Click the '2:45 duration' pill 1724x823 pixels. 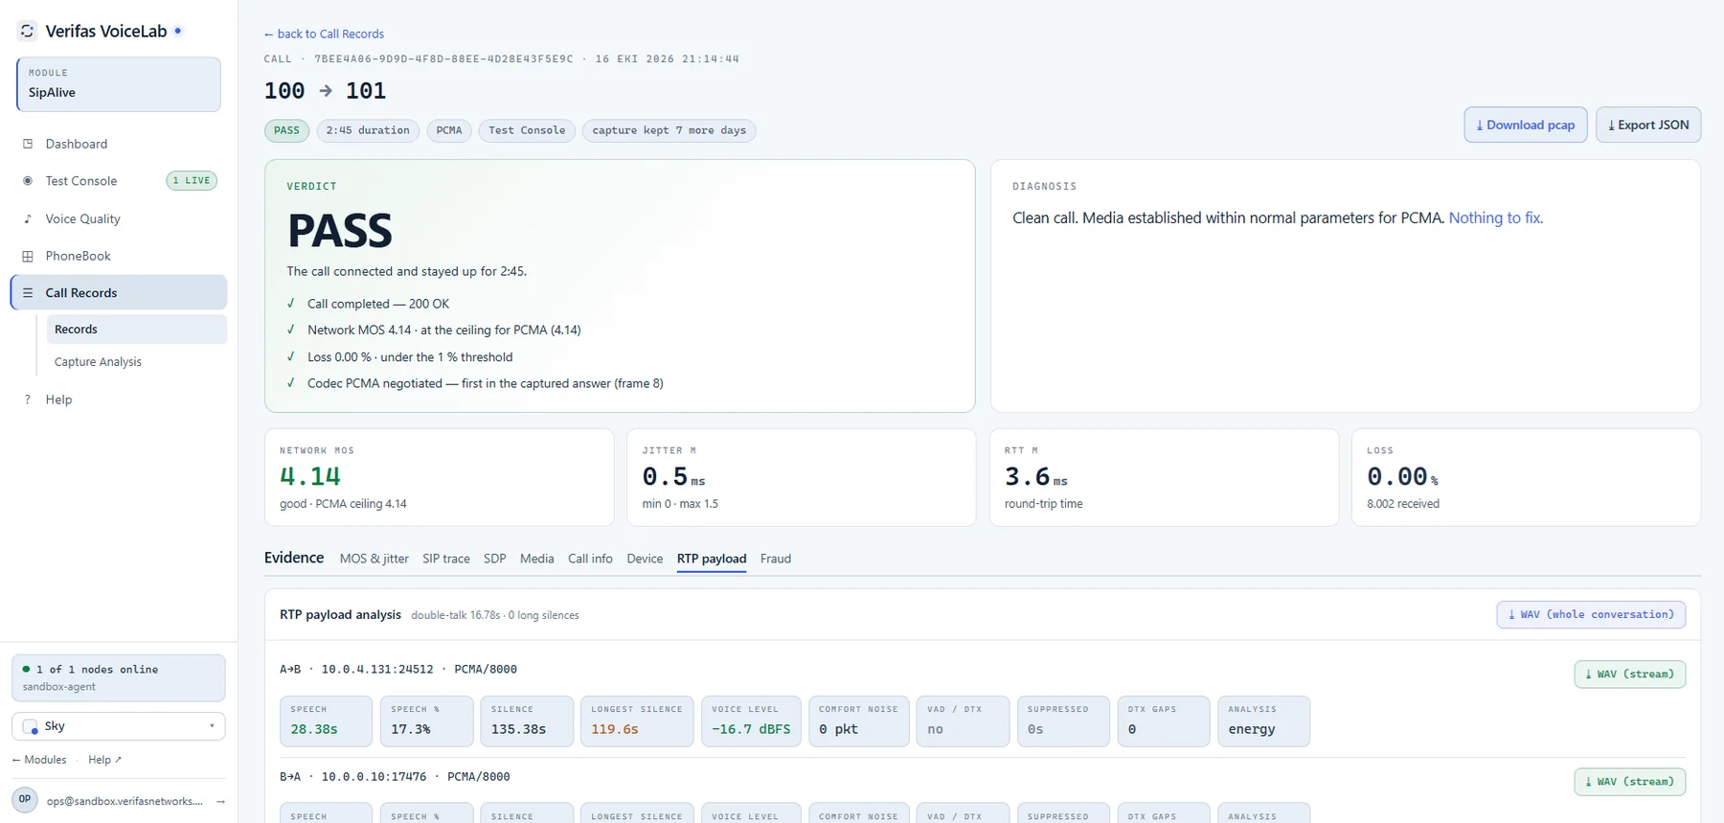(x=368, y=130)
